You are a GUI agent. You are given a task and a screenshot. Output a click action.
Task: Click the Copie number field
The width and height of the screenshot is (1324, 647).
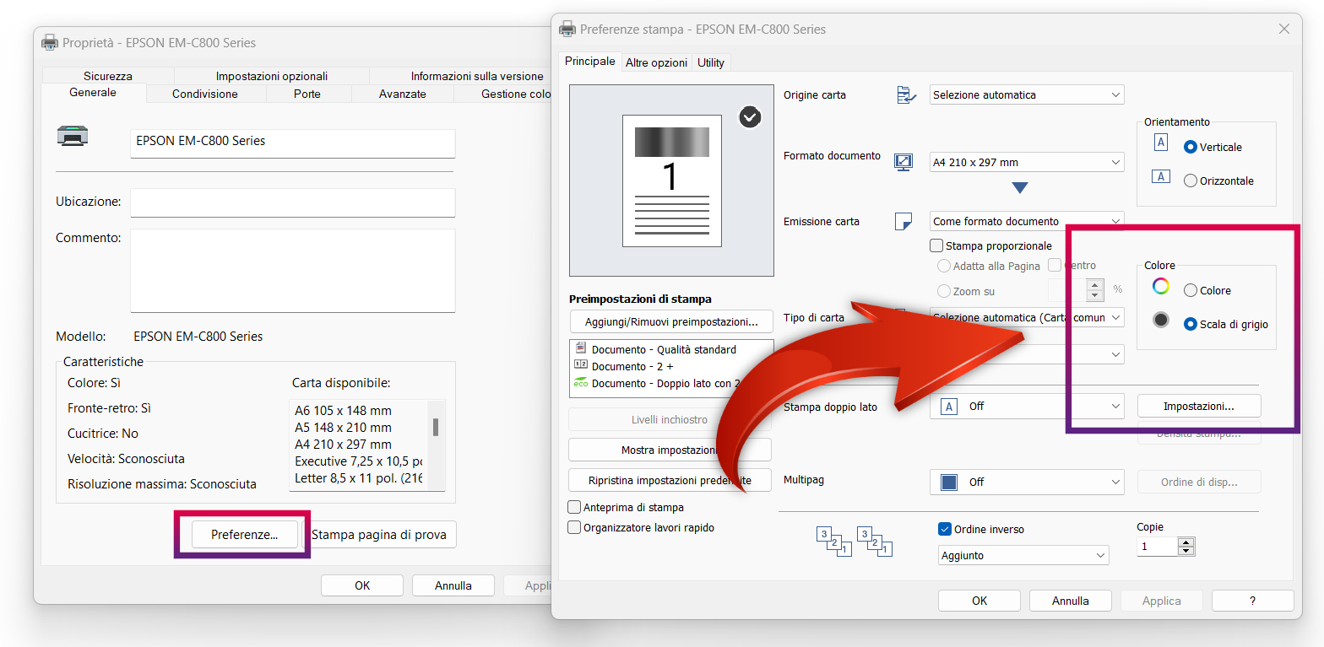[x=1158, y=547]
